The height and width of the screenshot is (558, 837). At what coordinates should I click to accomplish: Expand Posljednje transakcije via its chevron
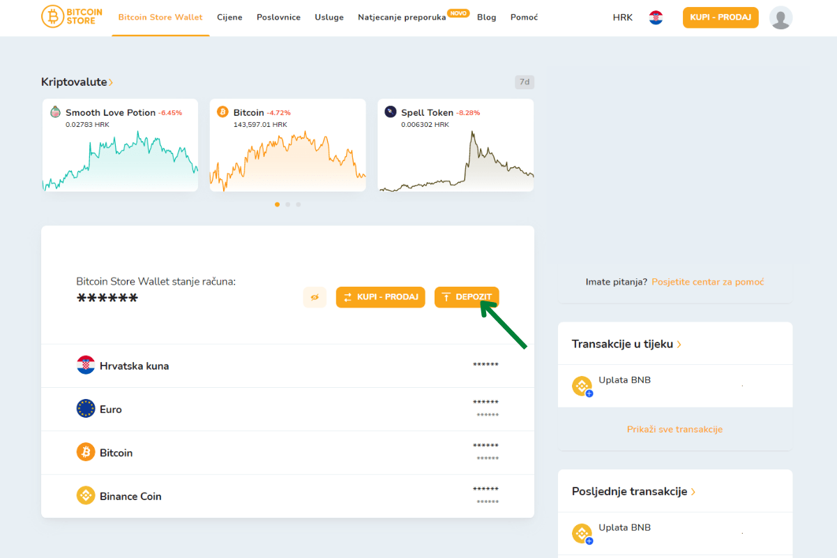692,491
